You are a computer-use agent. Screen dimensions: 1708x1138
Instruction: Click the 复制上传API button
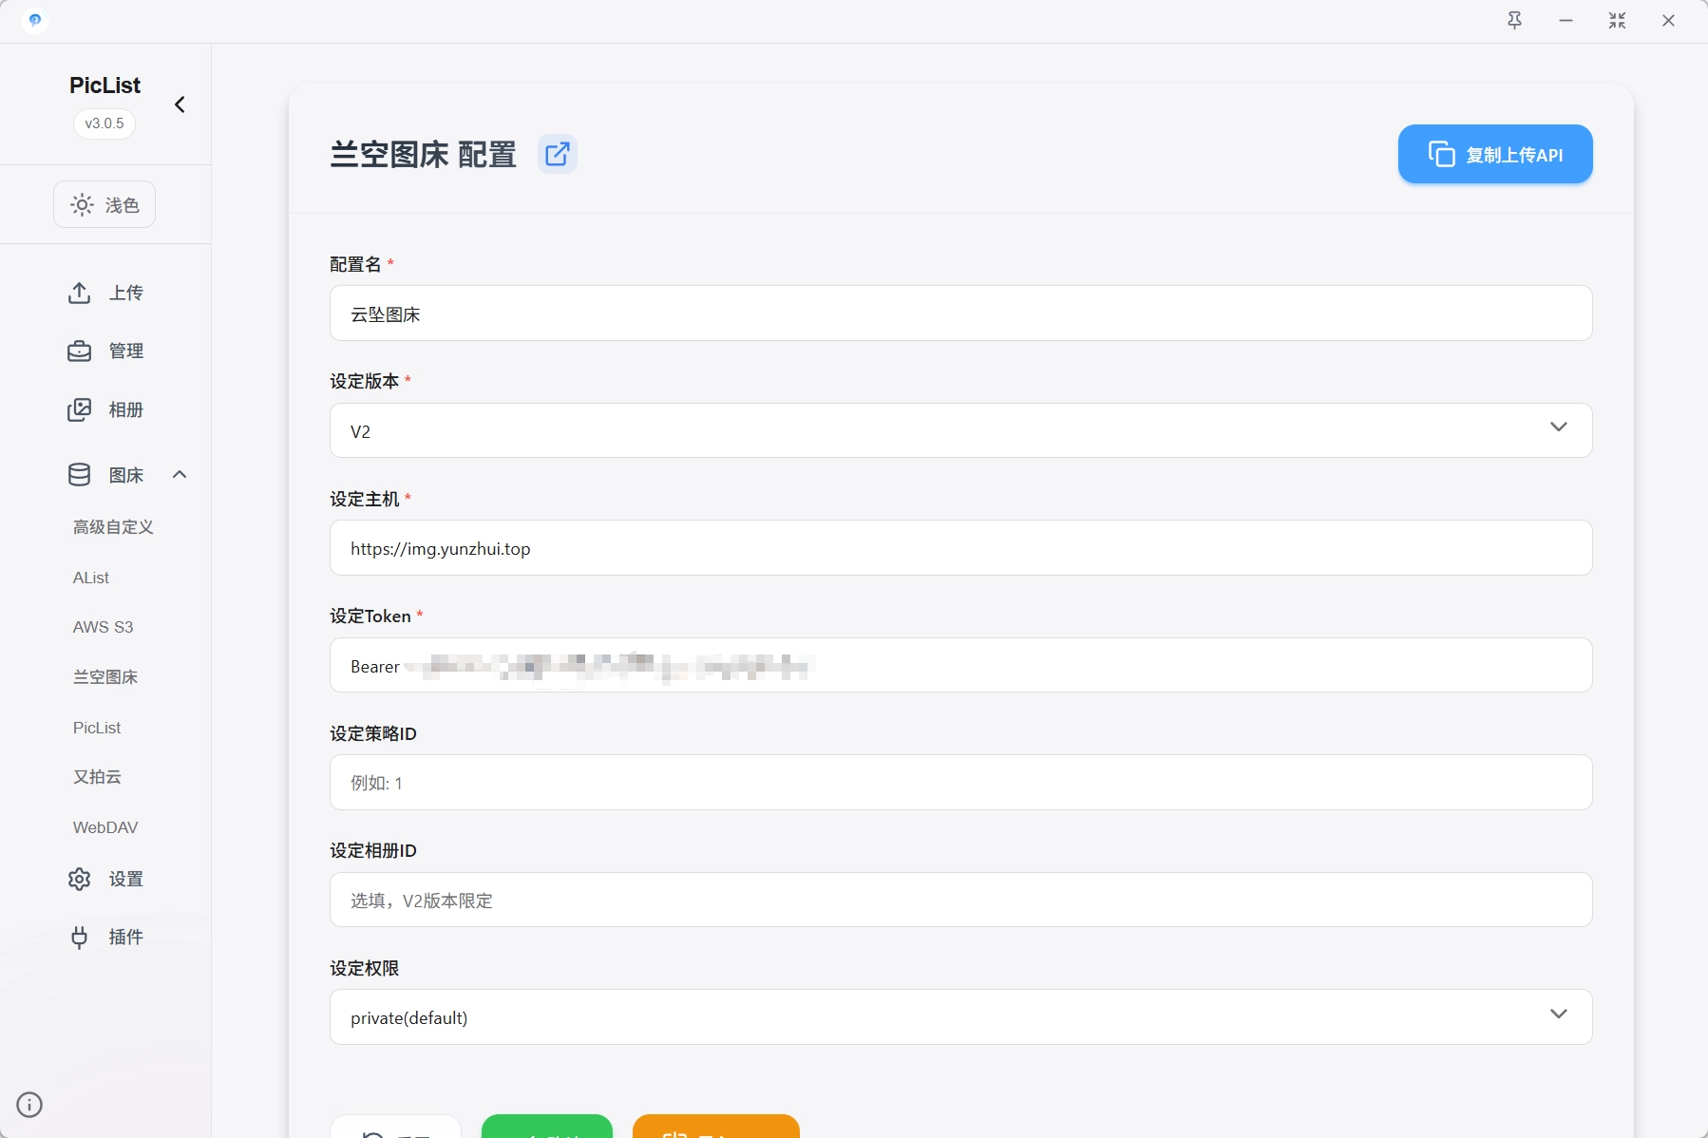tap(1494, 155)
